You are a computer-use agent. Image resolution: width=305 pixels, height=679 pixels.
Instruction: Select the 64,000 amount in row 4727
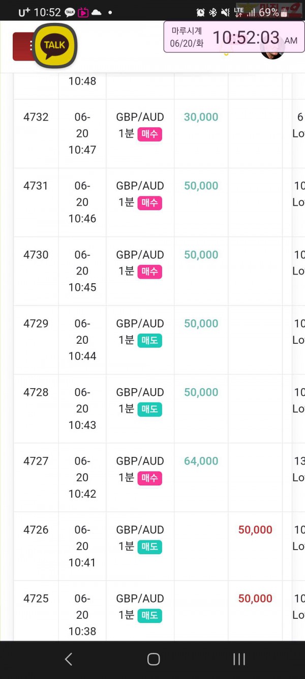(201, 461)
